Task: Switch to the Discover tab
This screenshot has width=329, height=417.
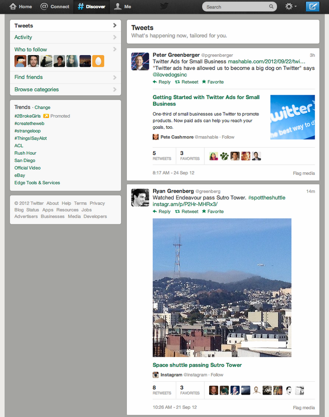Action: 91,6
